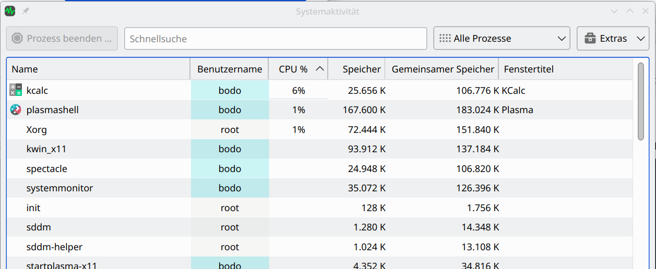Select the systemmonitor process row
656x269 pixels.
pyautogui.click(x=320, y=188)
